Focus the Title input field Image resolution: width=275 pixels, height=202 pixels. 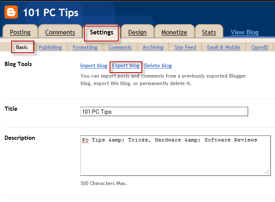coord(164,112)
